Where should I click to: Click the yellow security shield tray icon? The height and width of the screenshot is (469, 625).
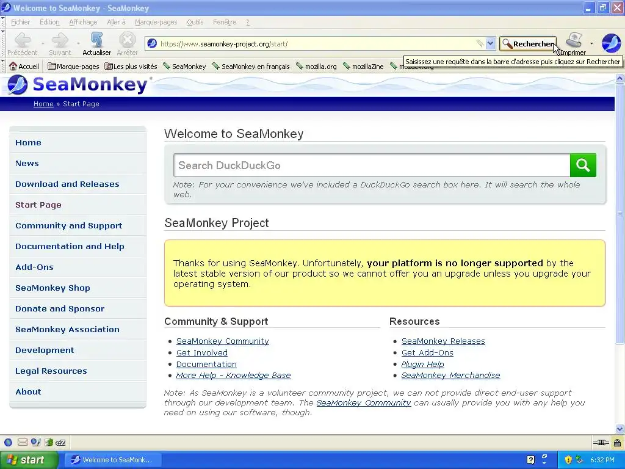568,460
